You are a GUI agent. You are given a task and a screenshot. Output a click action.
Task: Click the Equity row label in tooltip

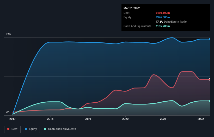pyautogui.click(x=127, y=17)
